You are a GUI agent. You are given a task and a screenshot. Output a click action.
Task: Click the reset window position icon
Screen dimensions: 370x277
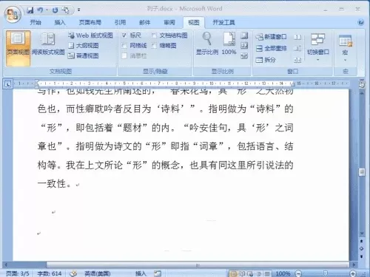click(x=297, y=60)
